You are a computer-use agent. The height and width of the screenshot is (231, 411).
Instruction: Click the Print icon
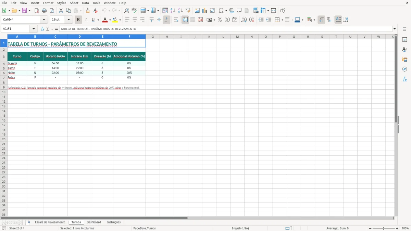(44, 11)
